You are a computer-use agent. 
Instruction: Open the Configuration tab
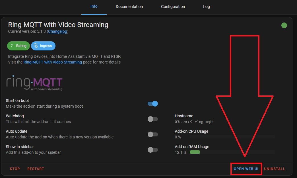173,7
